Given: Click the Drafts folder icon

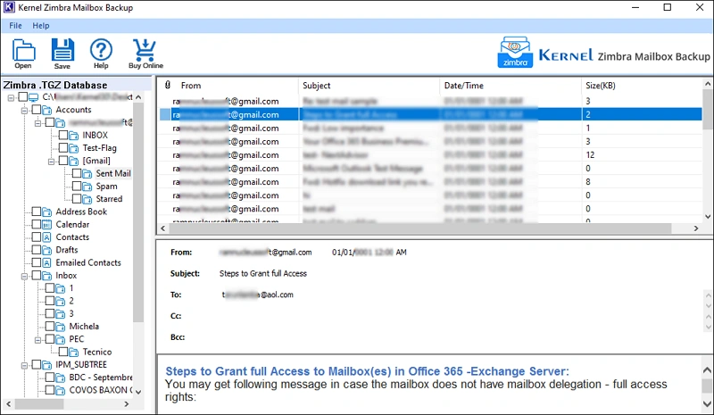Looking at the screenshot, I should pyautogui.click(x=47, y=250).
